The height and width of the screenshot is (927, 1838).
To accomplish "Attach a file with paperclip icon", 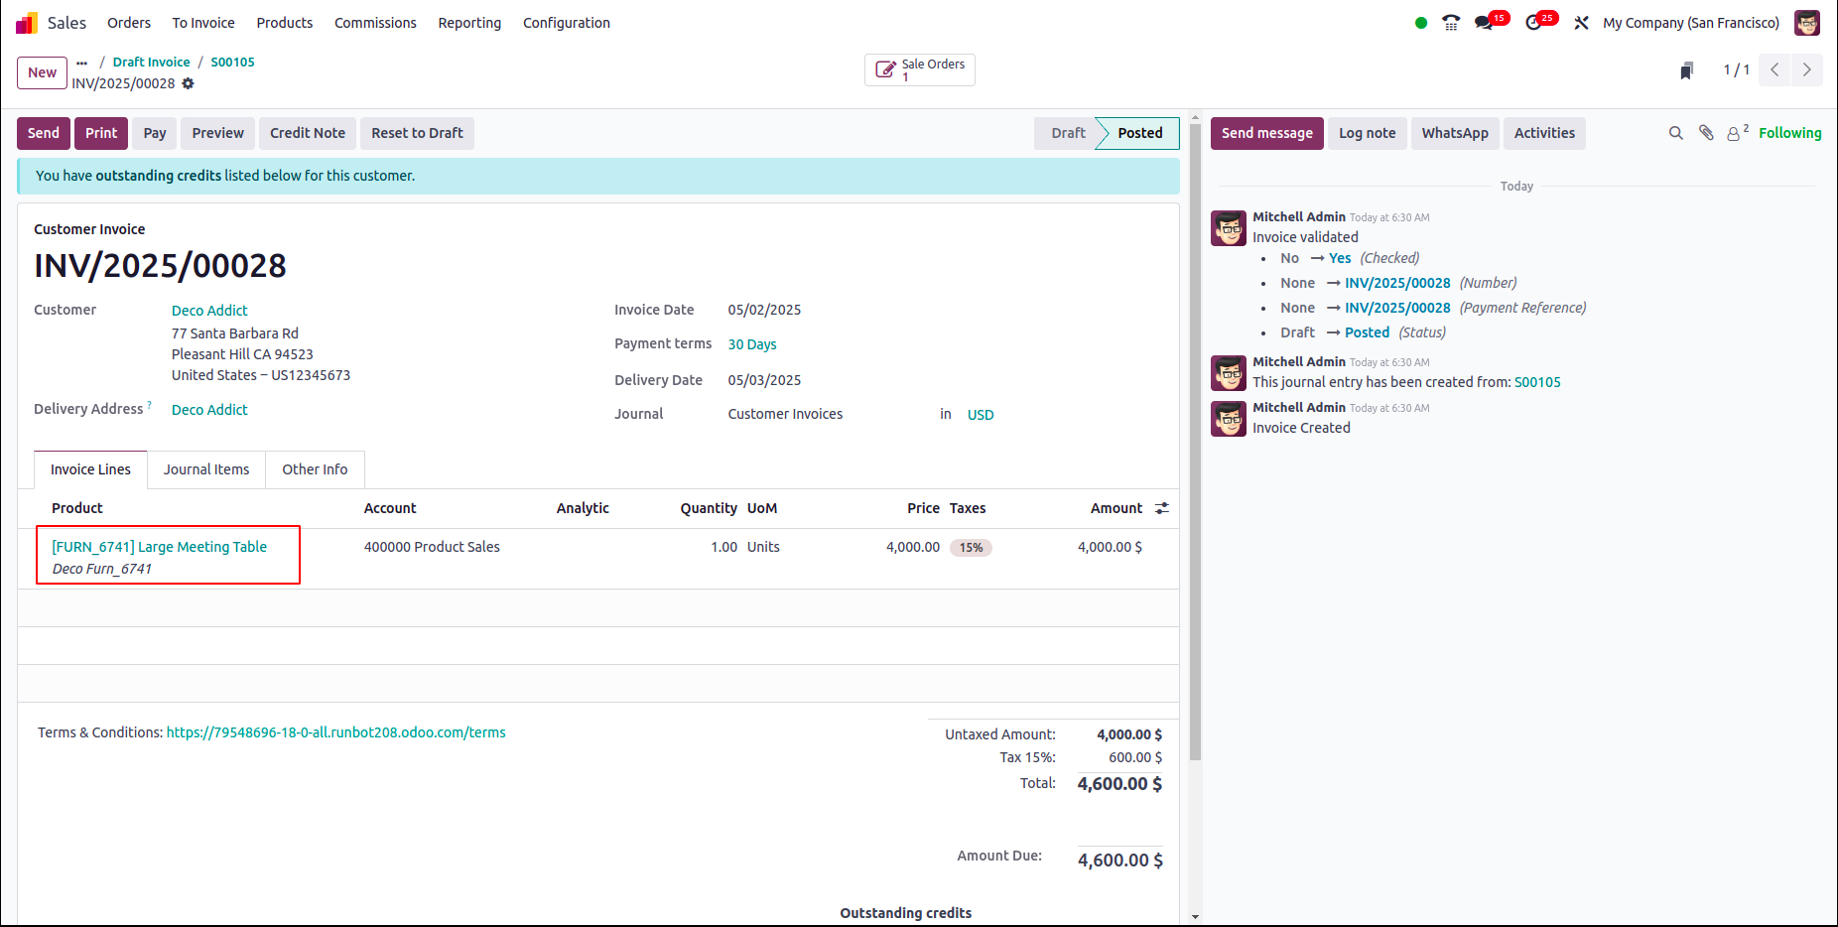I will pyautogui.click(x=1706, y=133).
